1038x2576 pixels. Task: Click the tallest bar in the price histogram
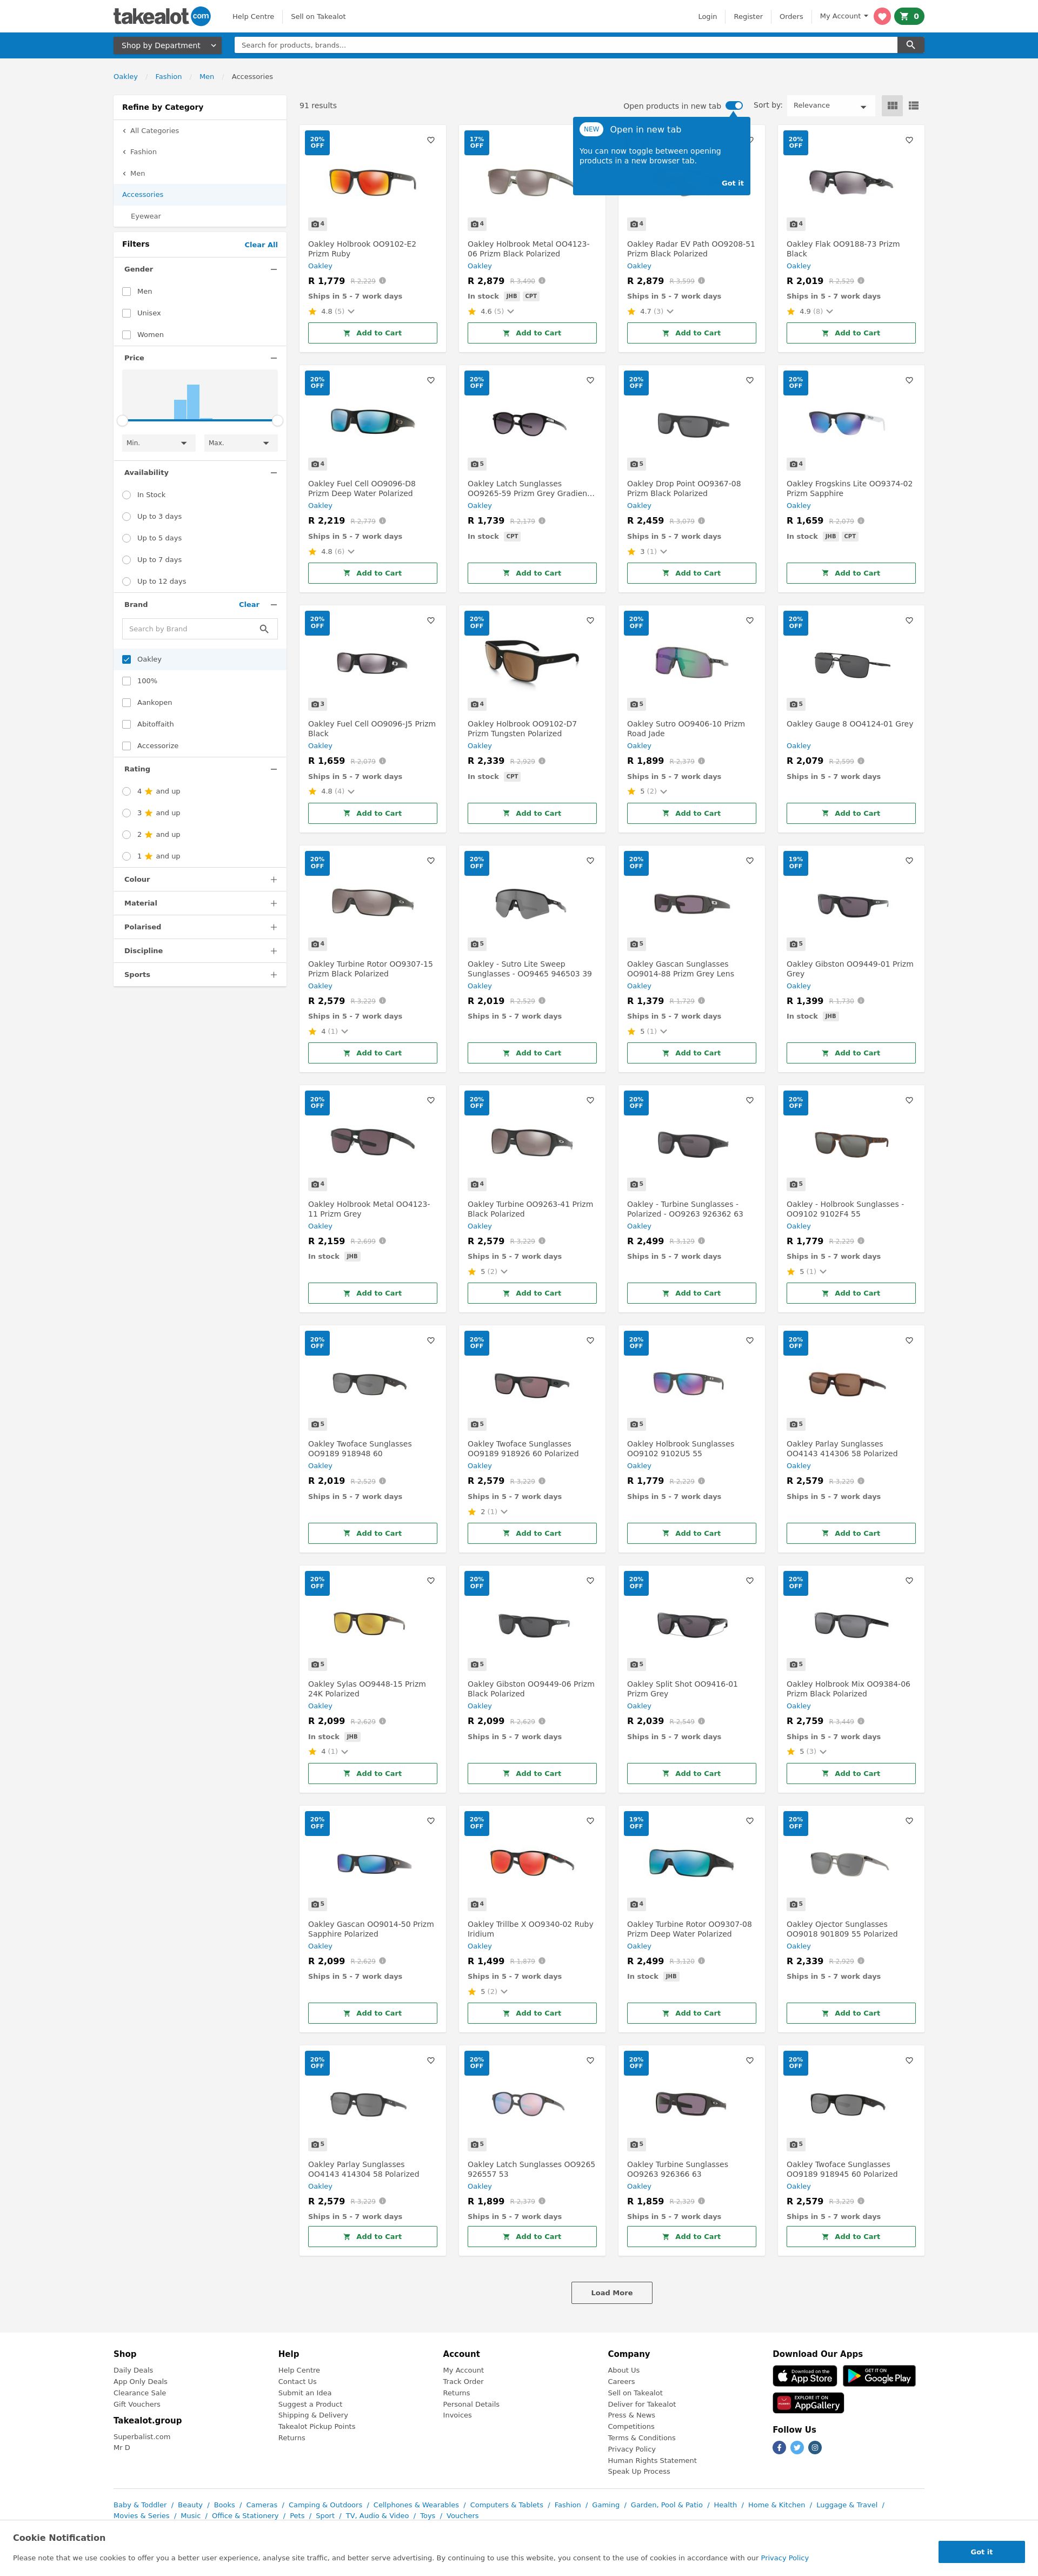(x=193, y=401)
